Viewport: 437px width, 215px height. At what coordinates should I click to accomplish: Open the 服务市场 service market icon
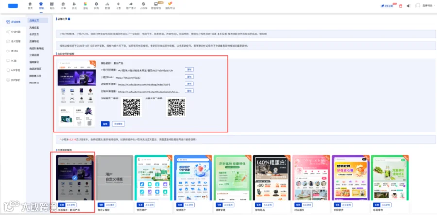pyautogui.click(x=170, y=5)
